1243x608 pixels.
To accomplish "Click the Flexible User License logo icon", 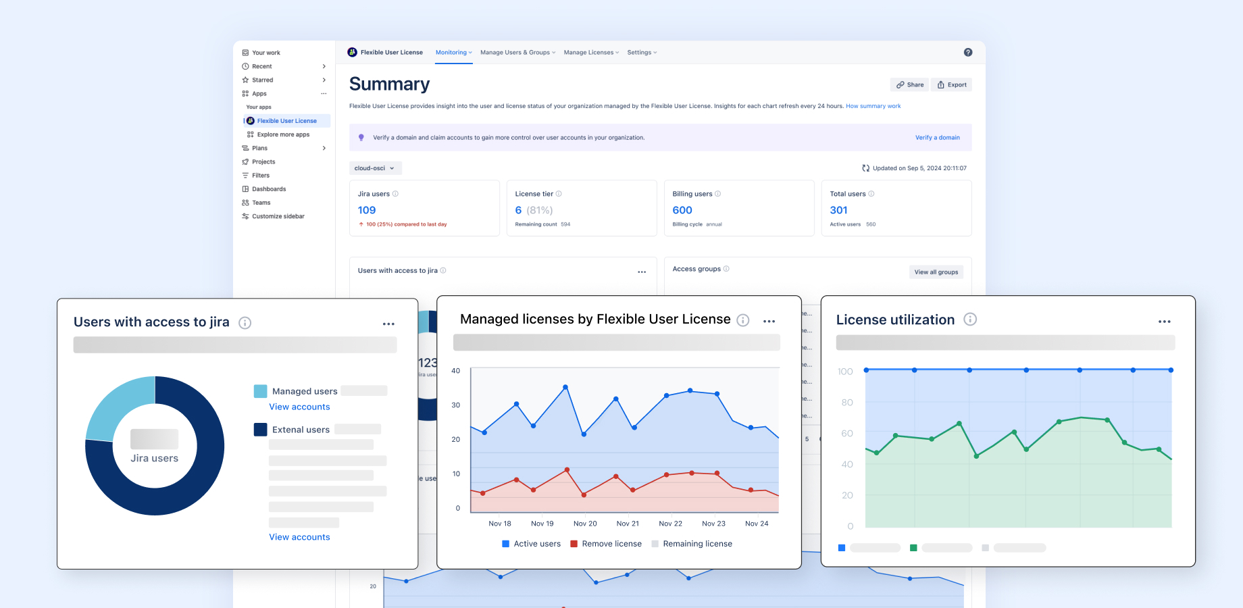I will [352, 52].
